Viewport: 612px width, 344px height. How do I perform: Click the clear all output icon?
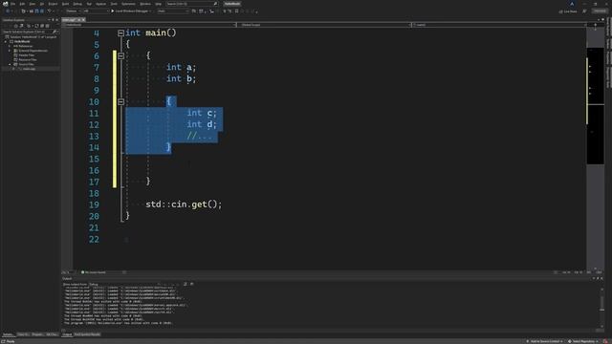coord(185,284)
